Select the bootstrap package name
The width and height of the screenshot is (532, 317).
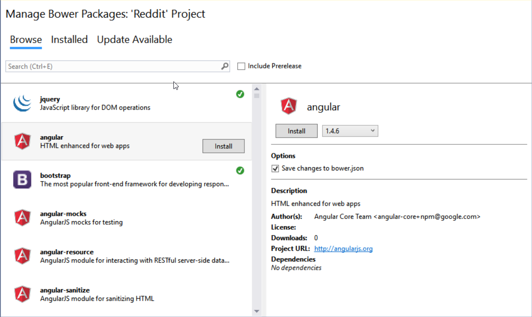(55, 175)
